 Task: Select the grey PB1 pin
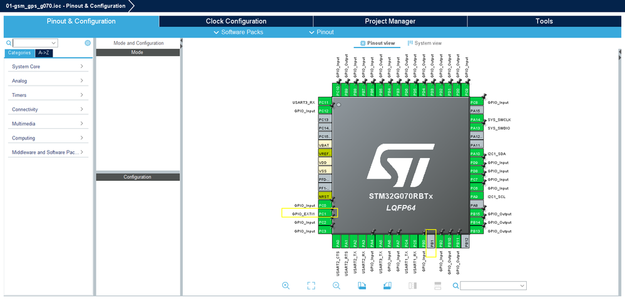point(432,241)
